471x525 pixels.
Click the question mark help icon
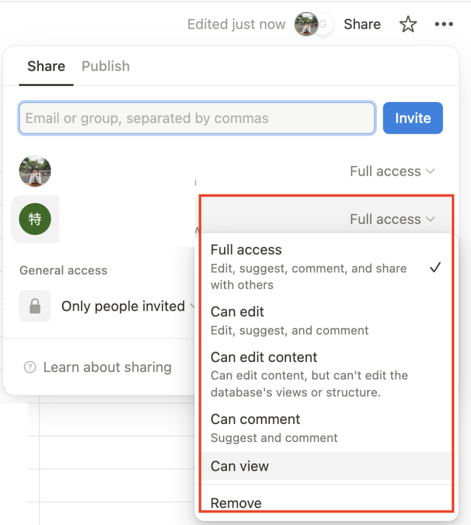pyautogui.click(x=30, y=367)
